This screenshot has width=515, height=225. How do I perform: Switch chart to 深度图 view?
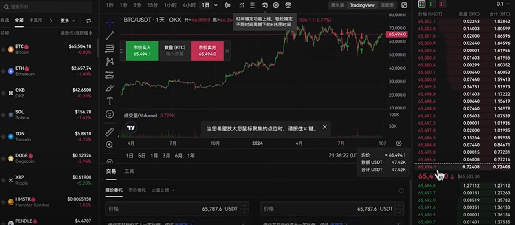[x=387, y=5]
